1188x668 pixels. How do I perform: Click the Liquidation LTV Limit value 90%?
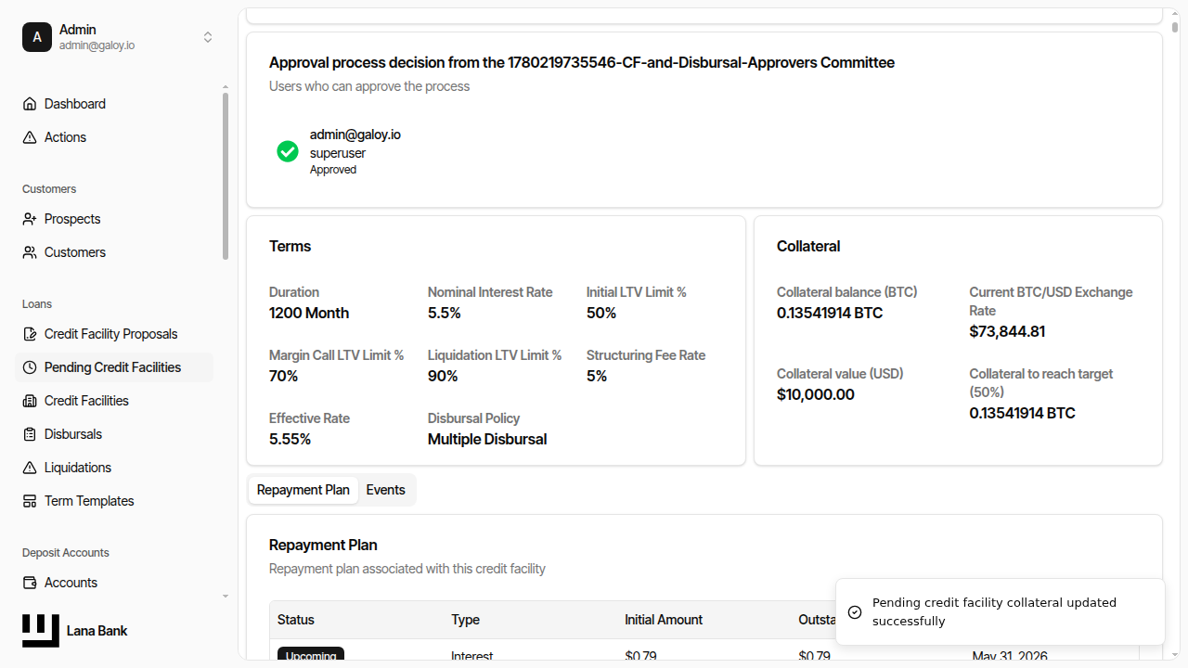pyautogui.click(x=443, y=377)
